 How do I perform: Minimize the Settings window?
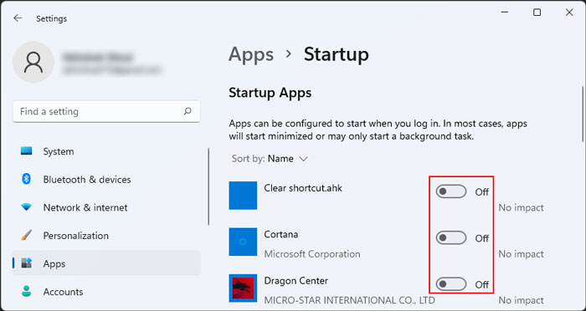tap(506, 13)
